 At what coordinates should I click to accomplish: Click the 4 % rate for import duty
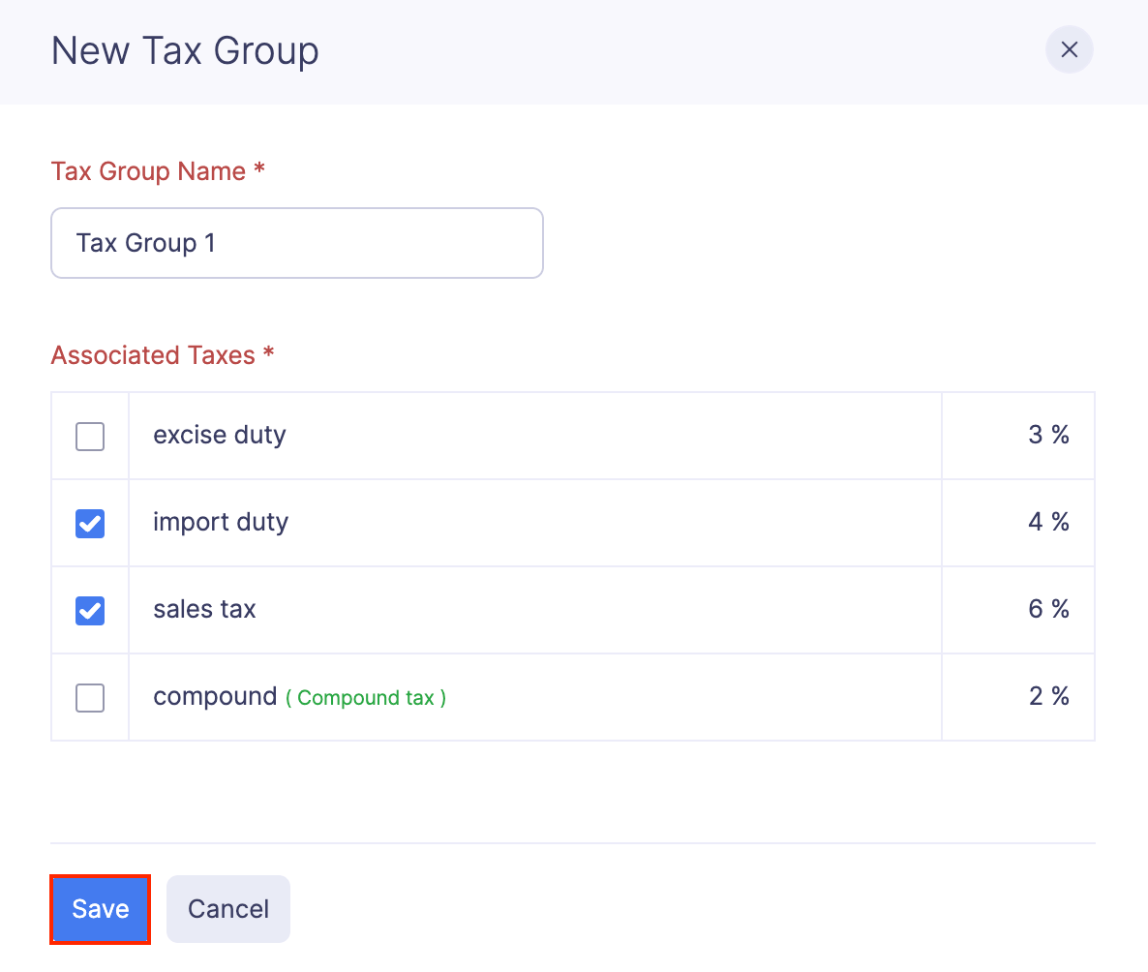1049,522
